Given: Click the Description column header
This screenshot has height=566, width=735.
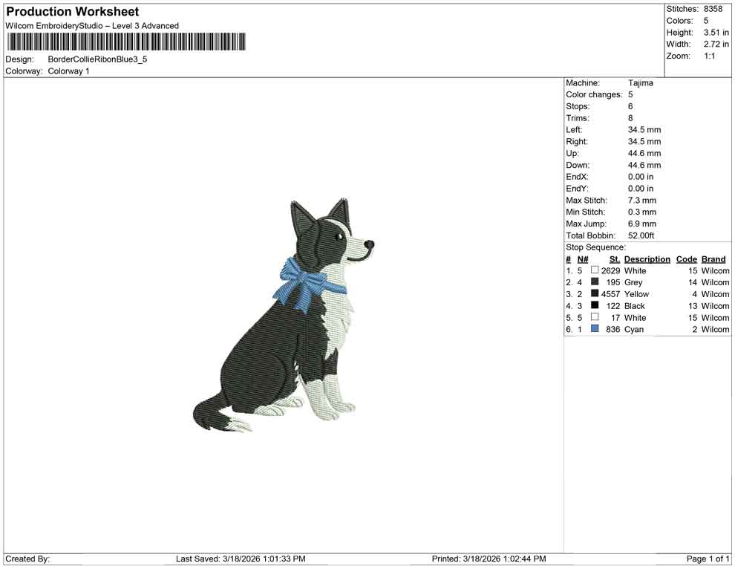Looking at the screenshot, I should 647,258.
